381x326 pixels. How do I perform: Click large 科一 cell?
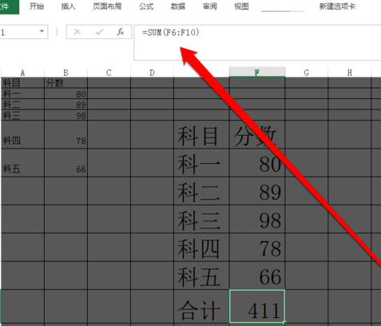click(x=201, y=163)
